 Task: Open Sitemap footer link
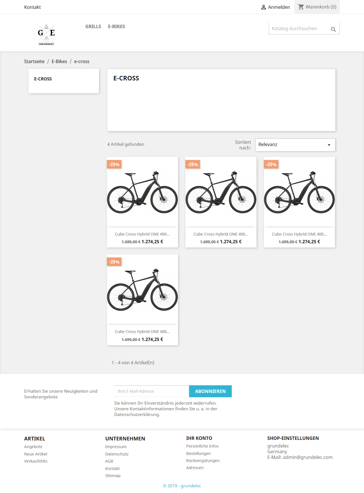113,476
